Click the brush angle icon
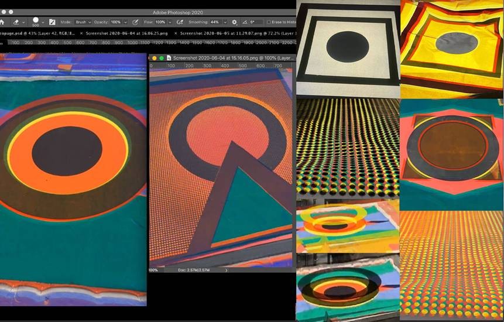 [244, 22]
